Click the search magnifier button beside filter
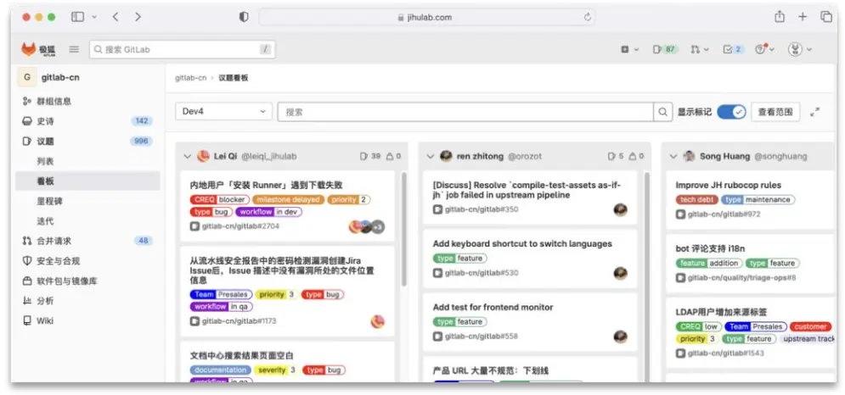Screen dimensions: 845x395 pos(662,112)
